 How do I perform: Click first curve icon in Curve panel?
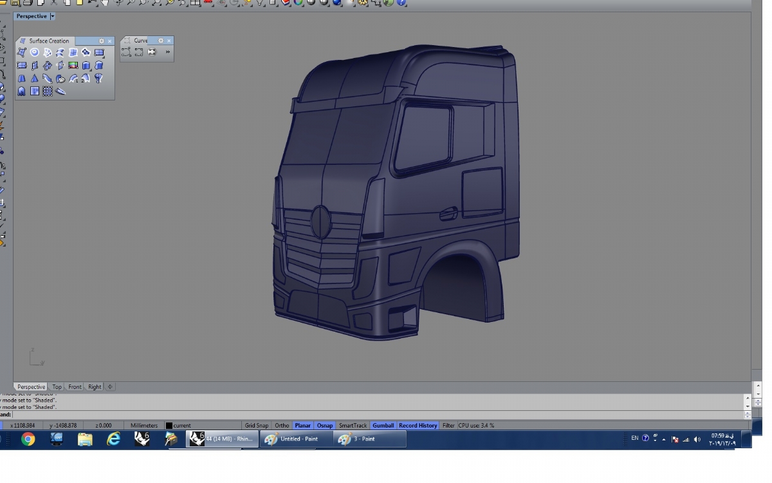coord(126,52)
